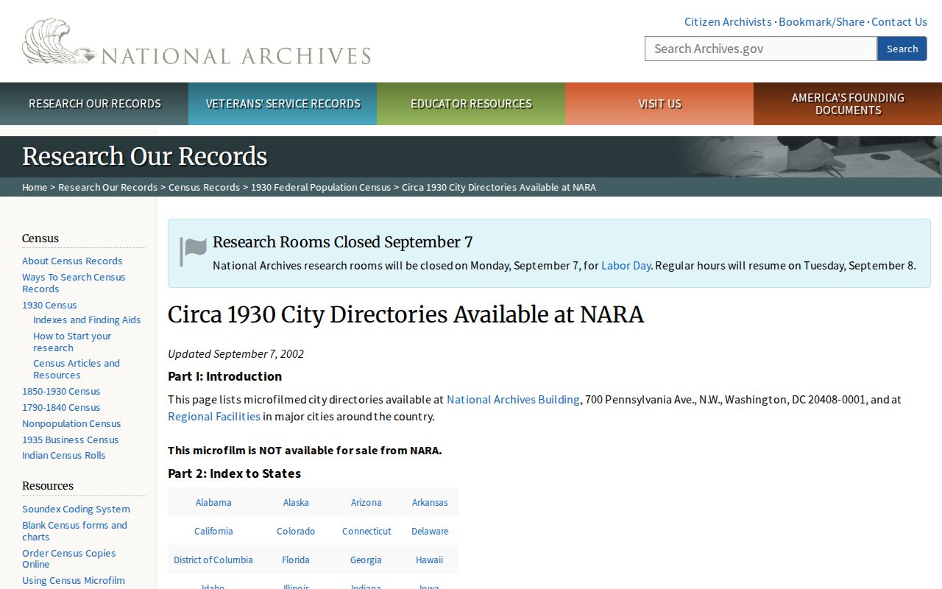The height and width of the screenshot is (589, 942).
Task: Go to 1790-1840 Census page
Action: pos(61,407)
